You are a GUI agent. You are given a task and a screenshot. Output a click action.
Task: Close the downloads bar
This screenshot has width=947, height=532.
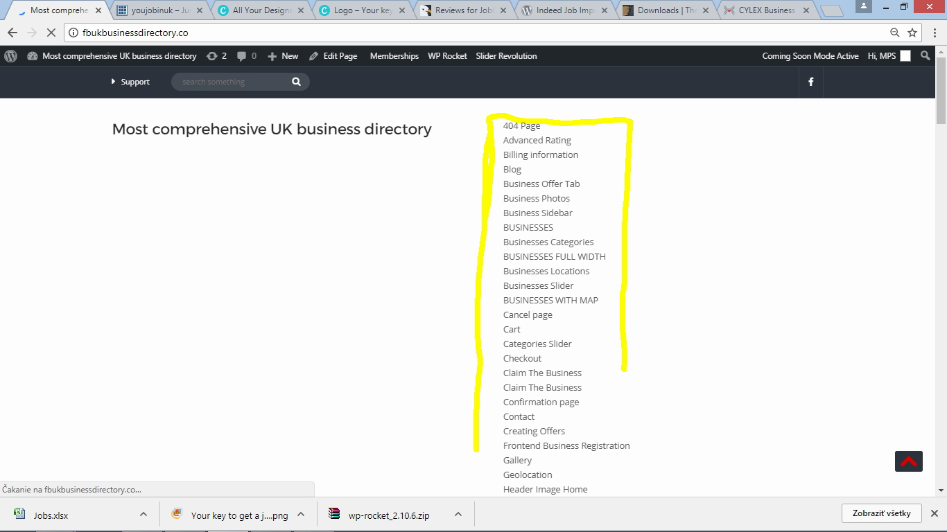click(934, 513)
